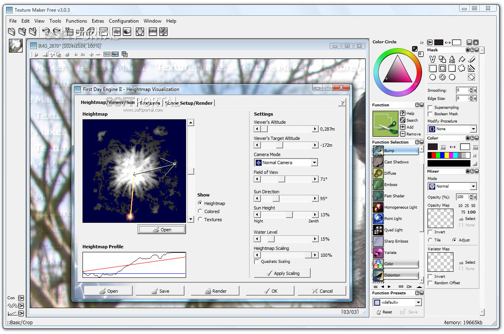The image size is (504, 334).
Task: Select the Bump function icon
Action: [x=378, y=150]
